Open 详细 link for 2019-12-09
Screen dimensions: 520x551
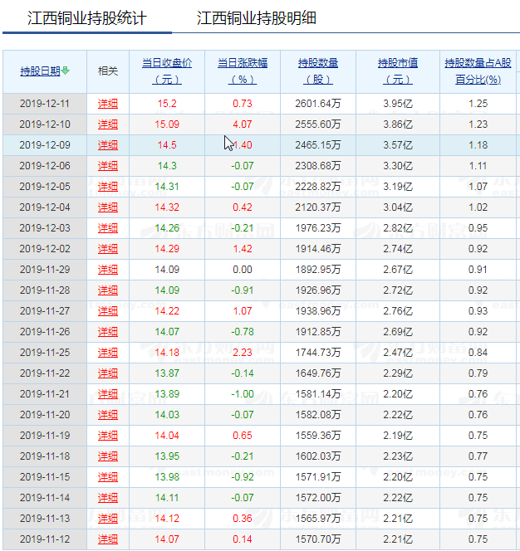[x=108, y=145]
